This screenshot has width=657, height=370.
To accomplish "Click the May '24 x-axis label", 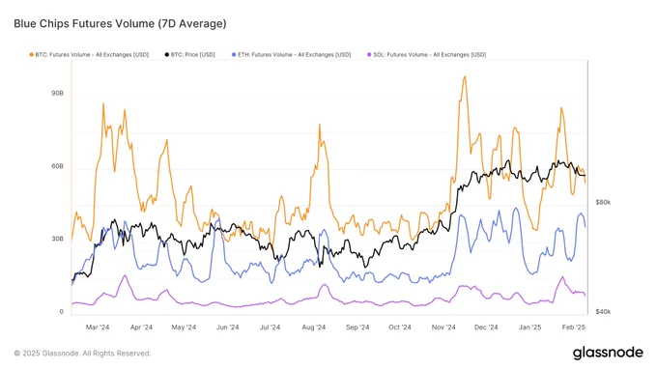I will pyautogui.click(x=184, y=327).
